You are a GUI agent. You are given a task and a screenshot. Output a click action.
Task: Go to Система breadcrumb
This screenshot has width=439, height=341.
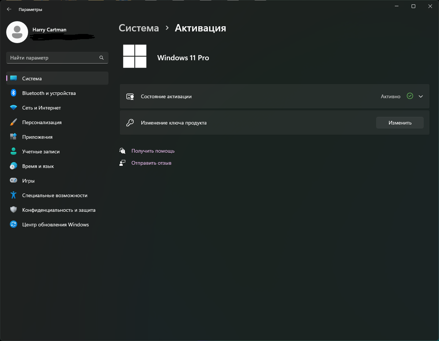point(139,28)
